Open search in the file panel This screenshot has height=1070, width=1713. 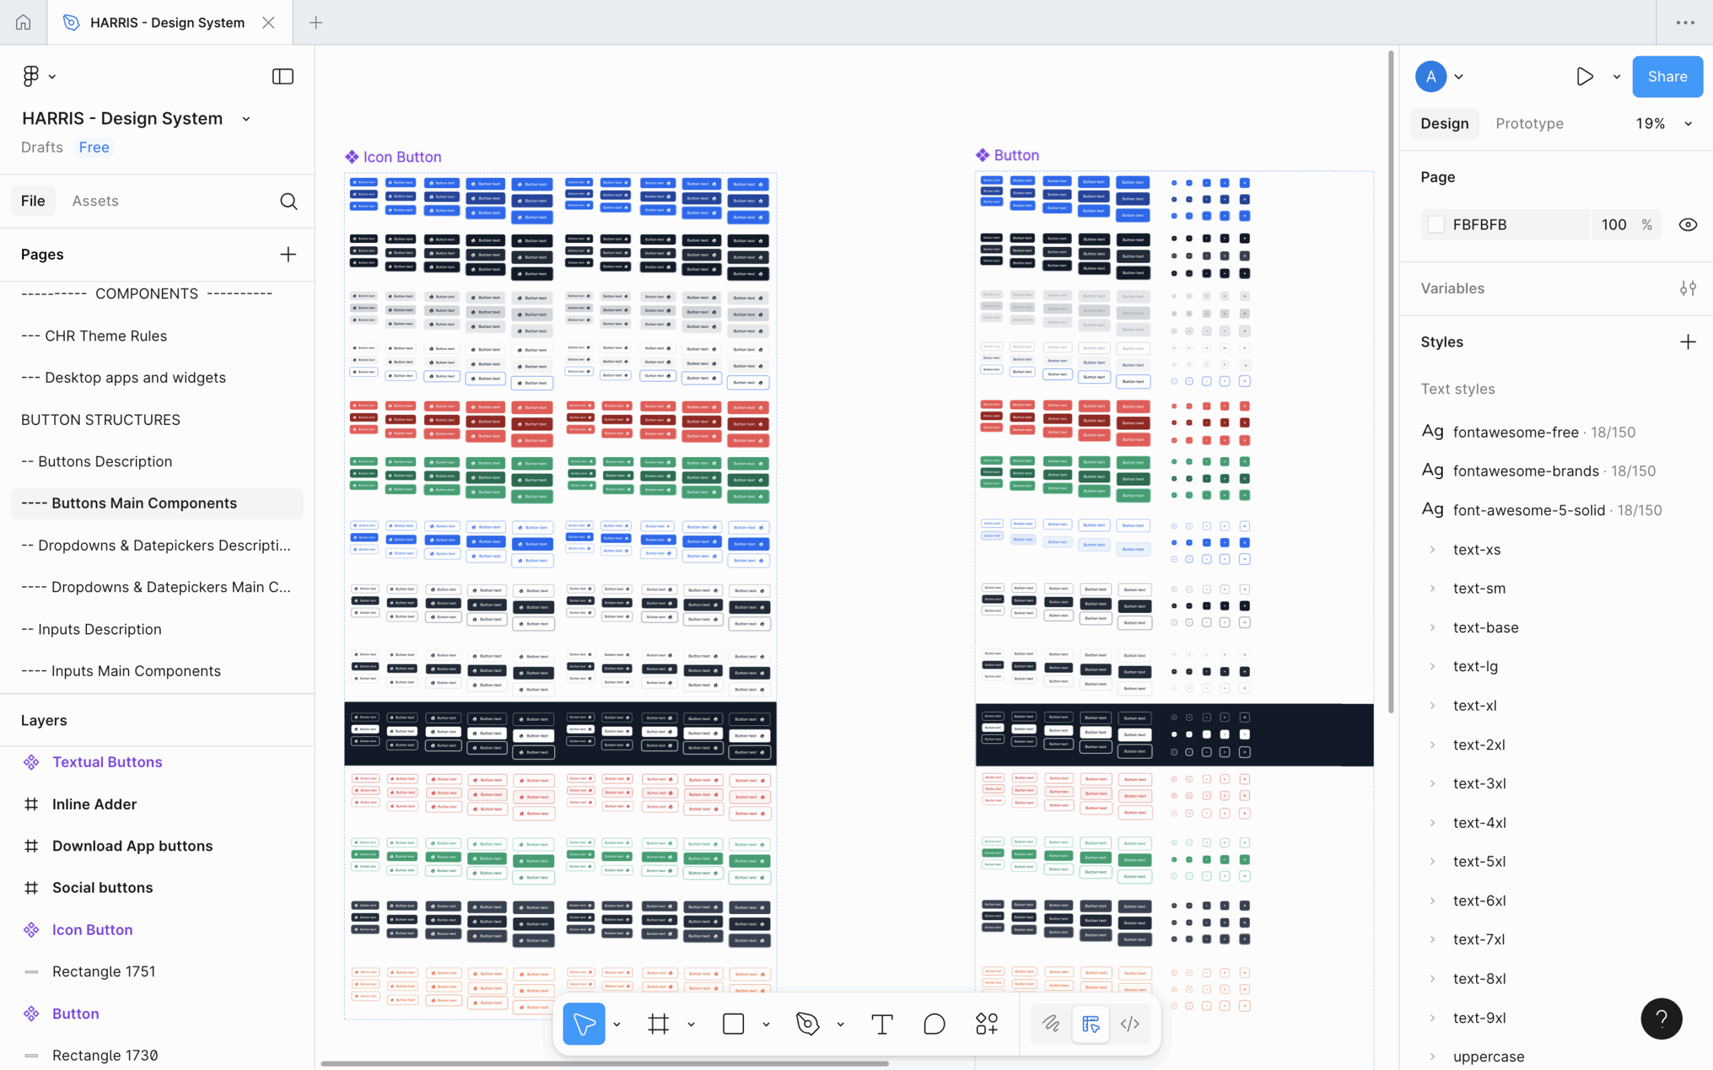(288, 201)
